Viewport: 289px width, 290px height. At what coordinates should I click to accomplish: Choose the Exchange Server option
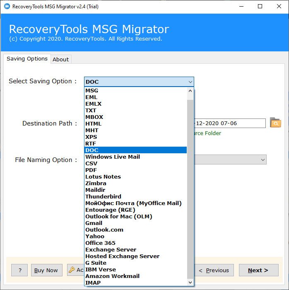coord(135,250)
